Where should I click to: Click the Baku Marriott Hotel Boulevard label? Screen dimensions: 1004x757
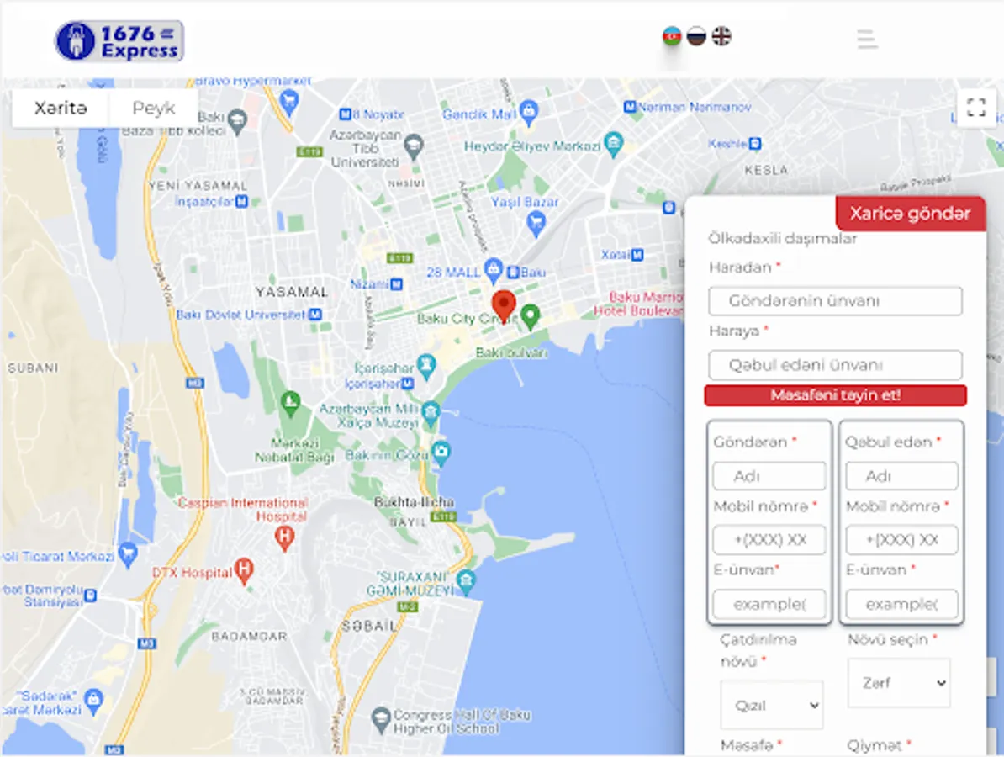pyautogui.click(x=638, y=304)
